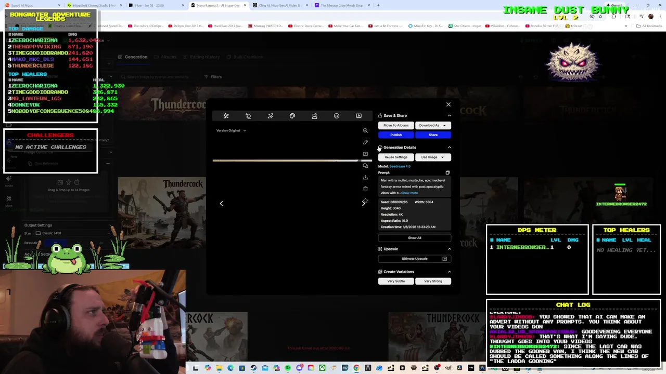The width and height of the screenshot is (666, 374).
Task: Open the Use Image dropdown
Action: tap(433, 157)
